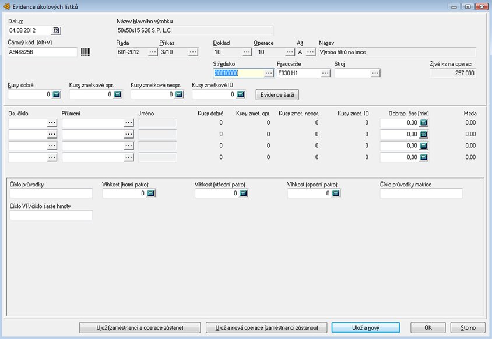The height and width of the screenshot is (339, 492).
Task: Click the Evidence šarží button
Action: [x=277, y=95]
